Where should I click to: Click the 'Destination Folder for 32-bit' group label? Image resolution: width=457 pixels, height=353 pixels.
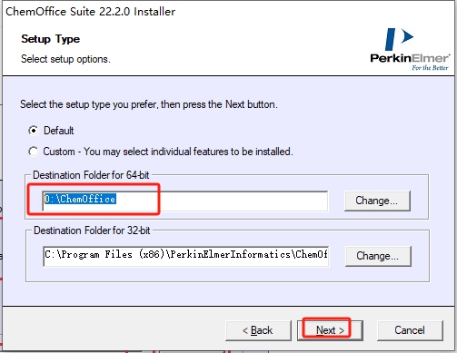[x=92, y=230]
